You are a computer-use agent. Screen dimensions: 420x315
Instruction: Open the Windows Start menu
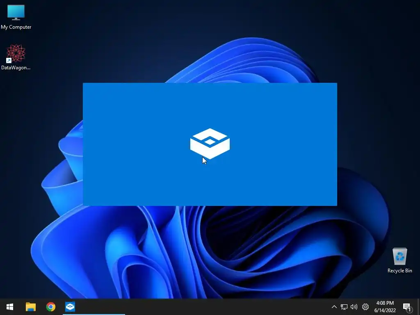click(10, 307)
